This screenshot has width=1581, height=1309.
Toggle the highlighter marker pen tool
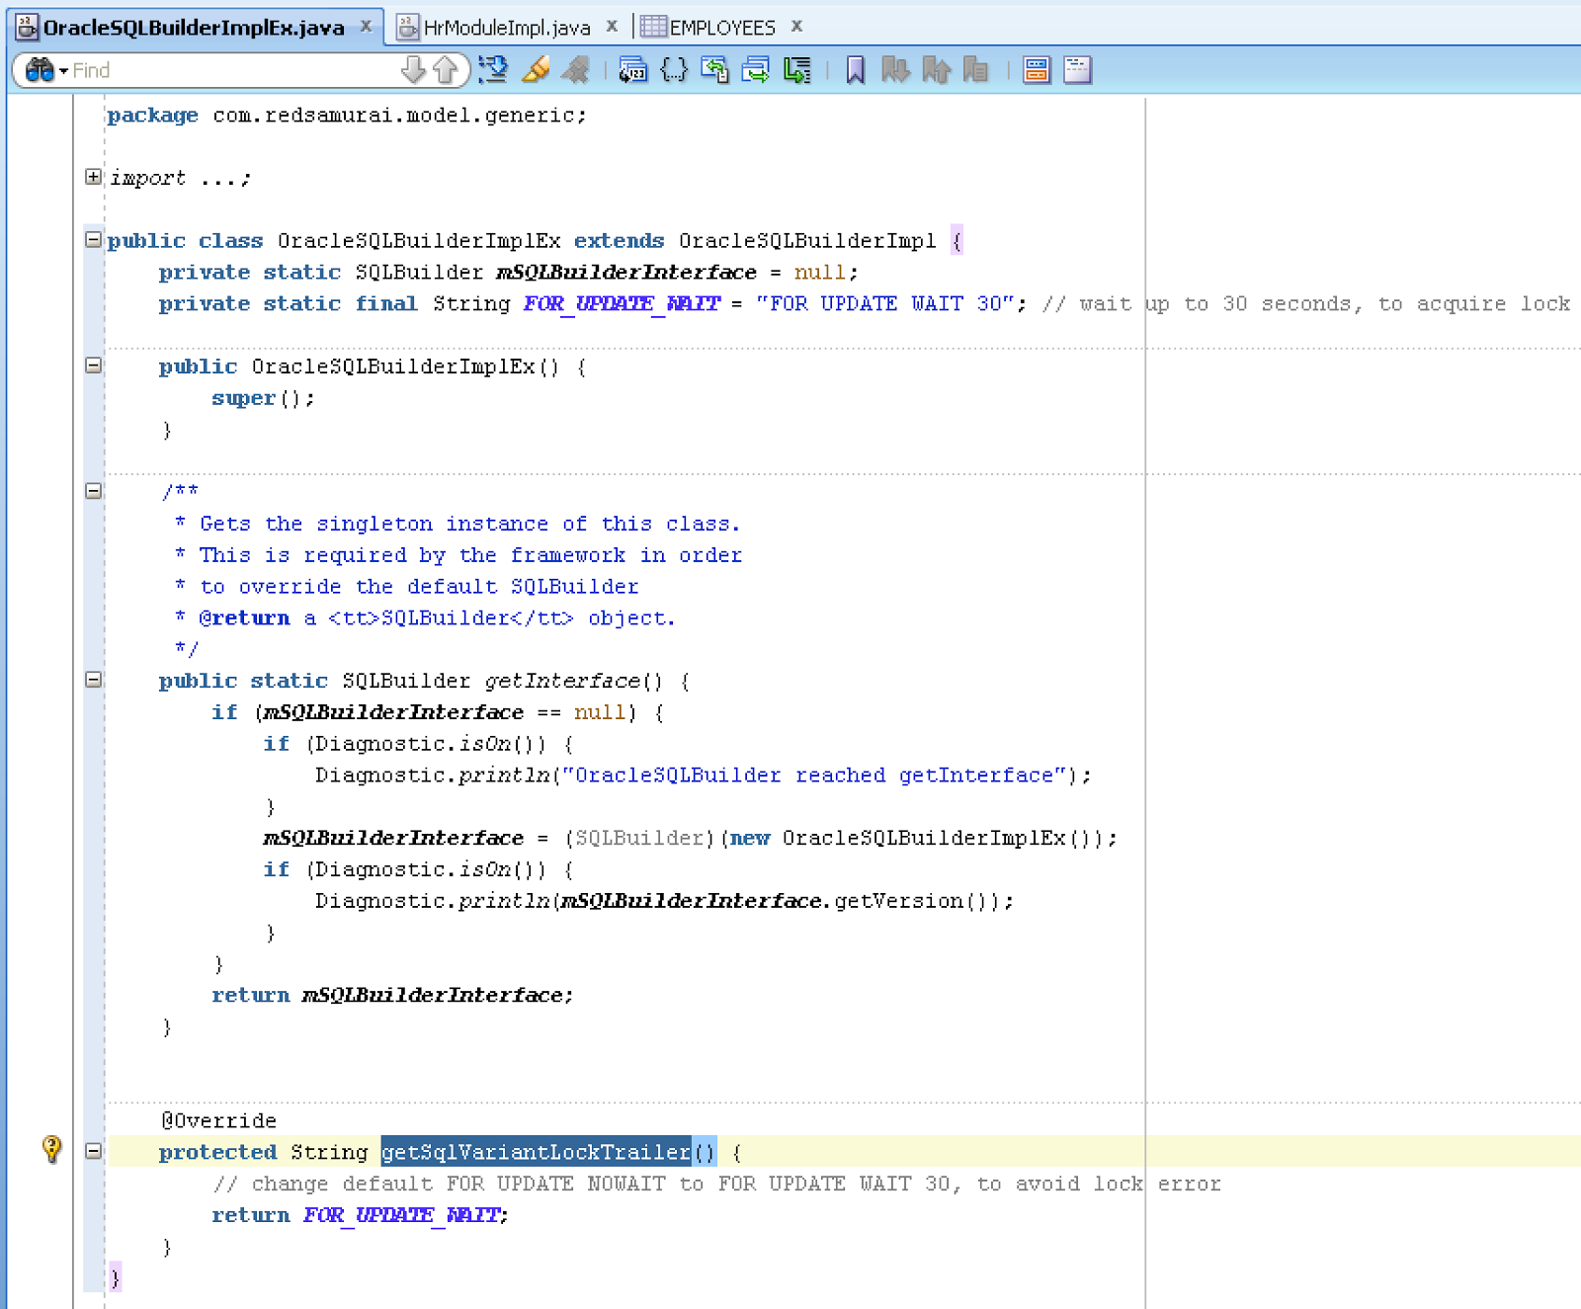pyautogui.click(x=537, y=70)
